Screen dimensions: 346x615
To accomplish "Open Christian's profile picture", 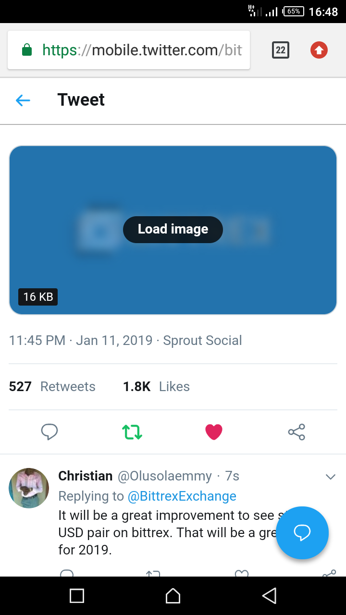I will [x=29, y=488].
